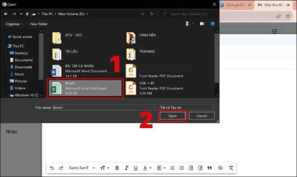The width and height of the screenshot is (297, 177).
Task: Select the Book1 Excel worksheet file
Action: tap(86, 88)
